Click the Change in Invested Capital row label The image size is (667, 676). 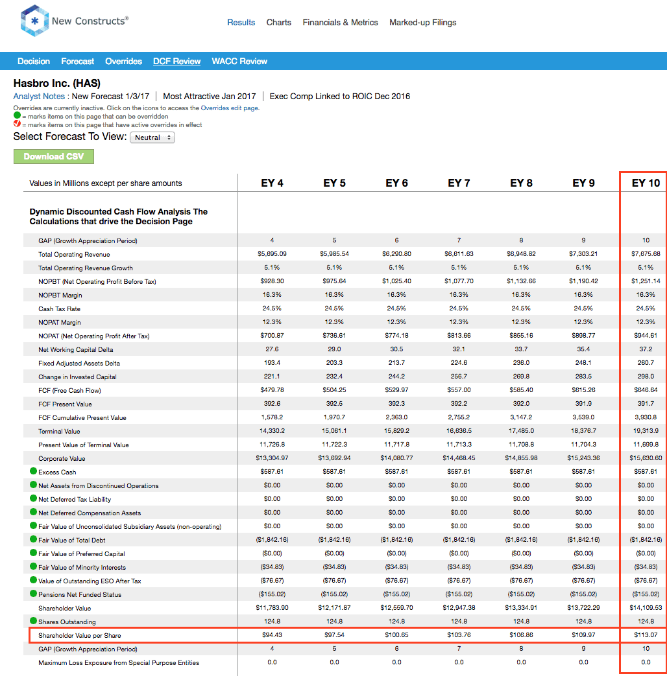click(x=77, y=377)
